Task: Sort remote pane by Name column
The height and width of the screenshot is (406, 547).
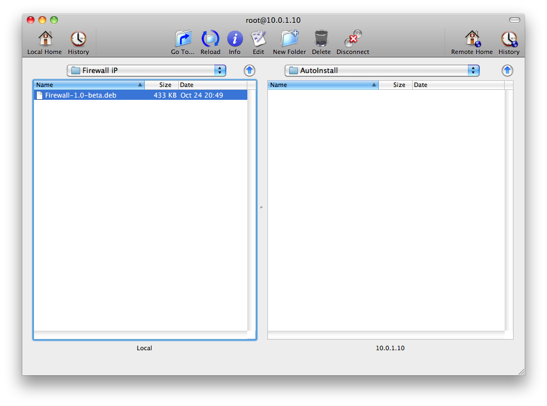Action: coord(323,85)
